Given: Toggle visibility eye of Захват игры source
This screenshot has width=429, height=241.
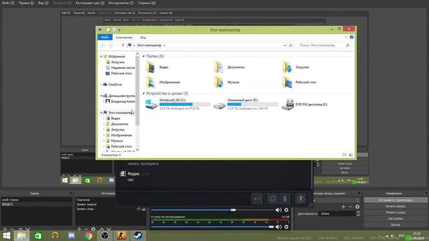Looking at the screenshot, I should [139, 209].
